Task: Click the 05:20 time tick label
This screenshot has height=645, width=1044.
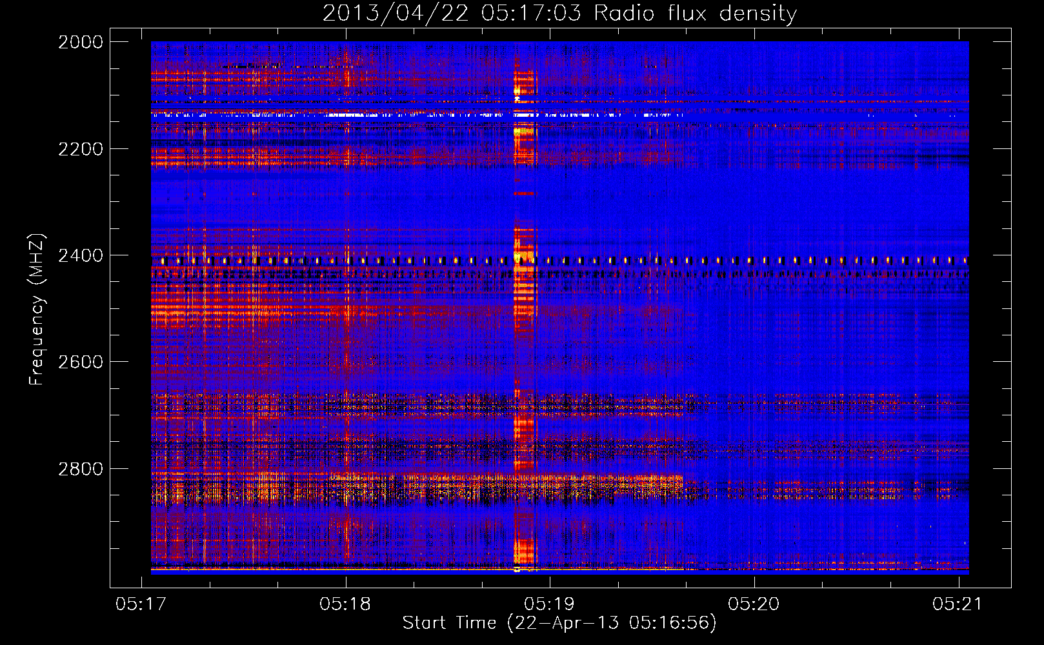Action: coord(754,604)
